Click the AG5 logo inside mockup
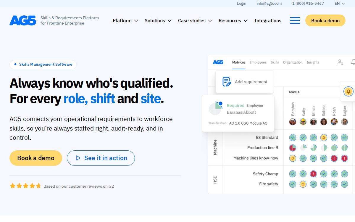The image size is (355, 222). click(x=218, y=62)
